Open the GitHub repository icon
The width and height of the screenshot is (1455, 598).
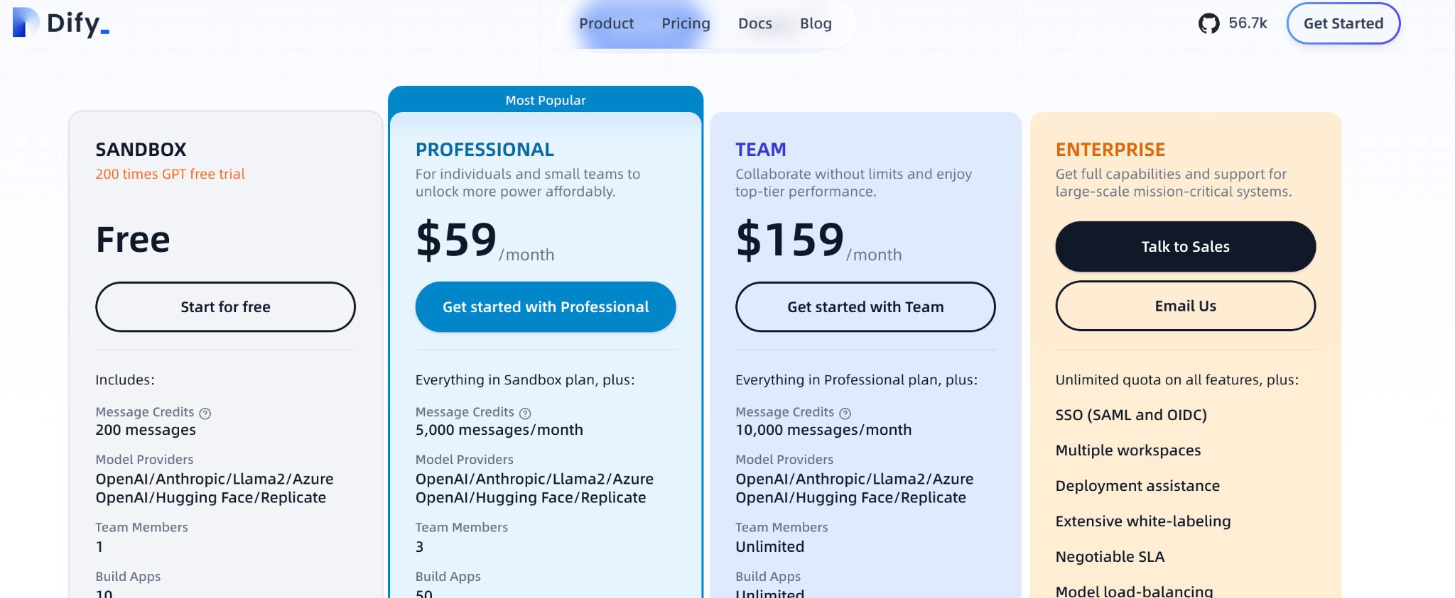(1208, 23)
